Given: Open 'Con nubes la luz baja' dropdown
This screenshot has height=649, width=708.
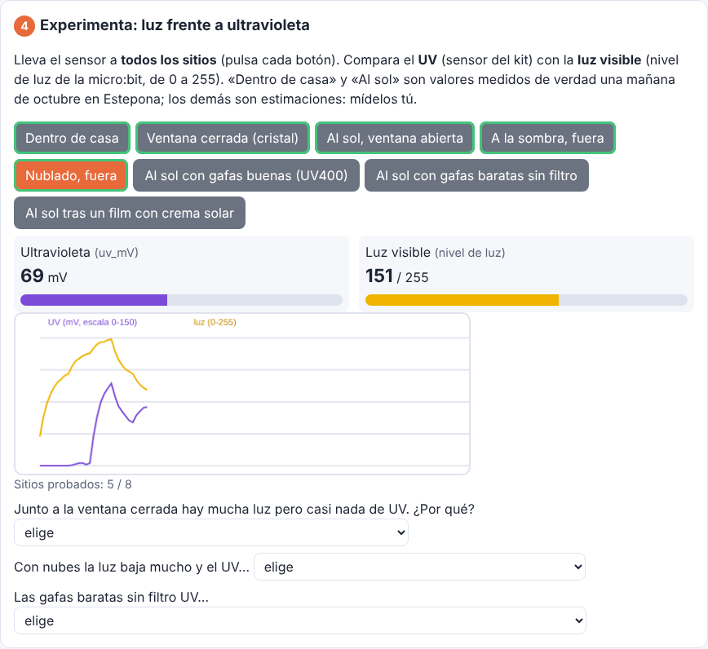Looking at the screenshot, I should (x=419, y=567).
